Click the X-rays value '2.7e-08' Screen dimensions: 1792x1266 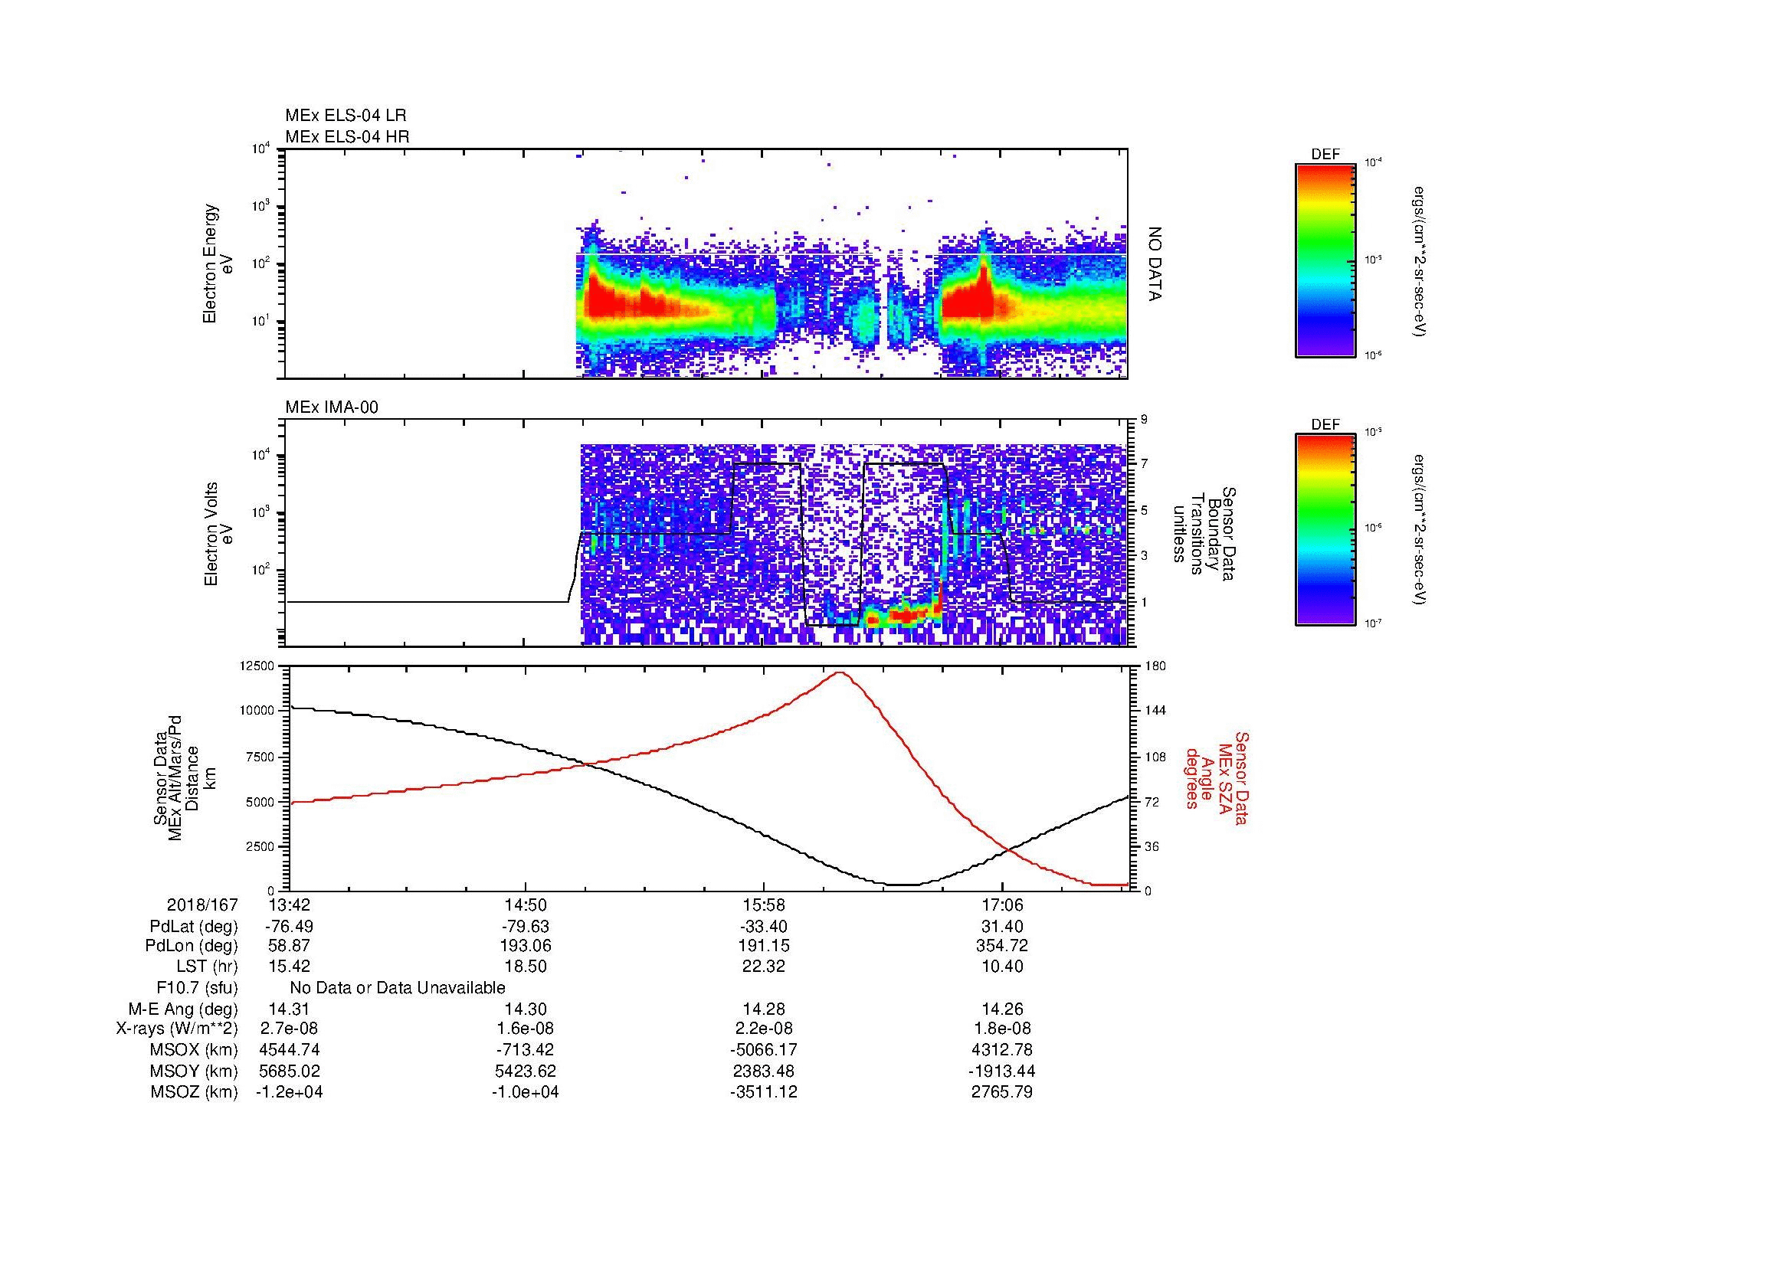point(289,1029)
